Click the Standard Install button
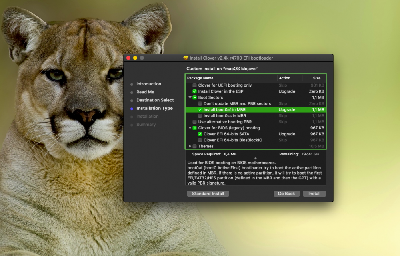The image size is (400, 256). pyautogui.click(x=208, y=194)
